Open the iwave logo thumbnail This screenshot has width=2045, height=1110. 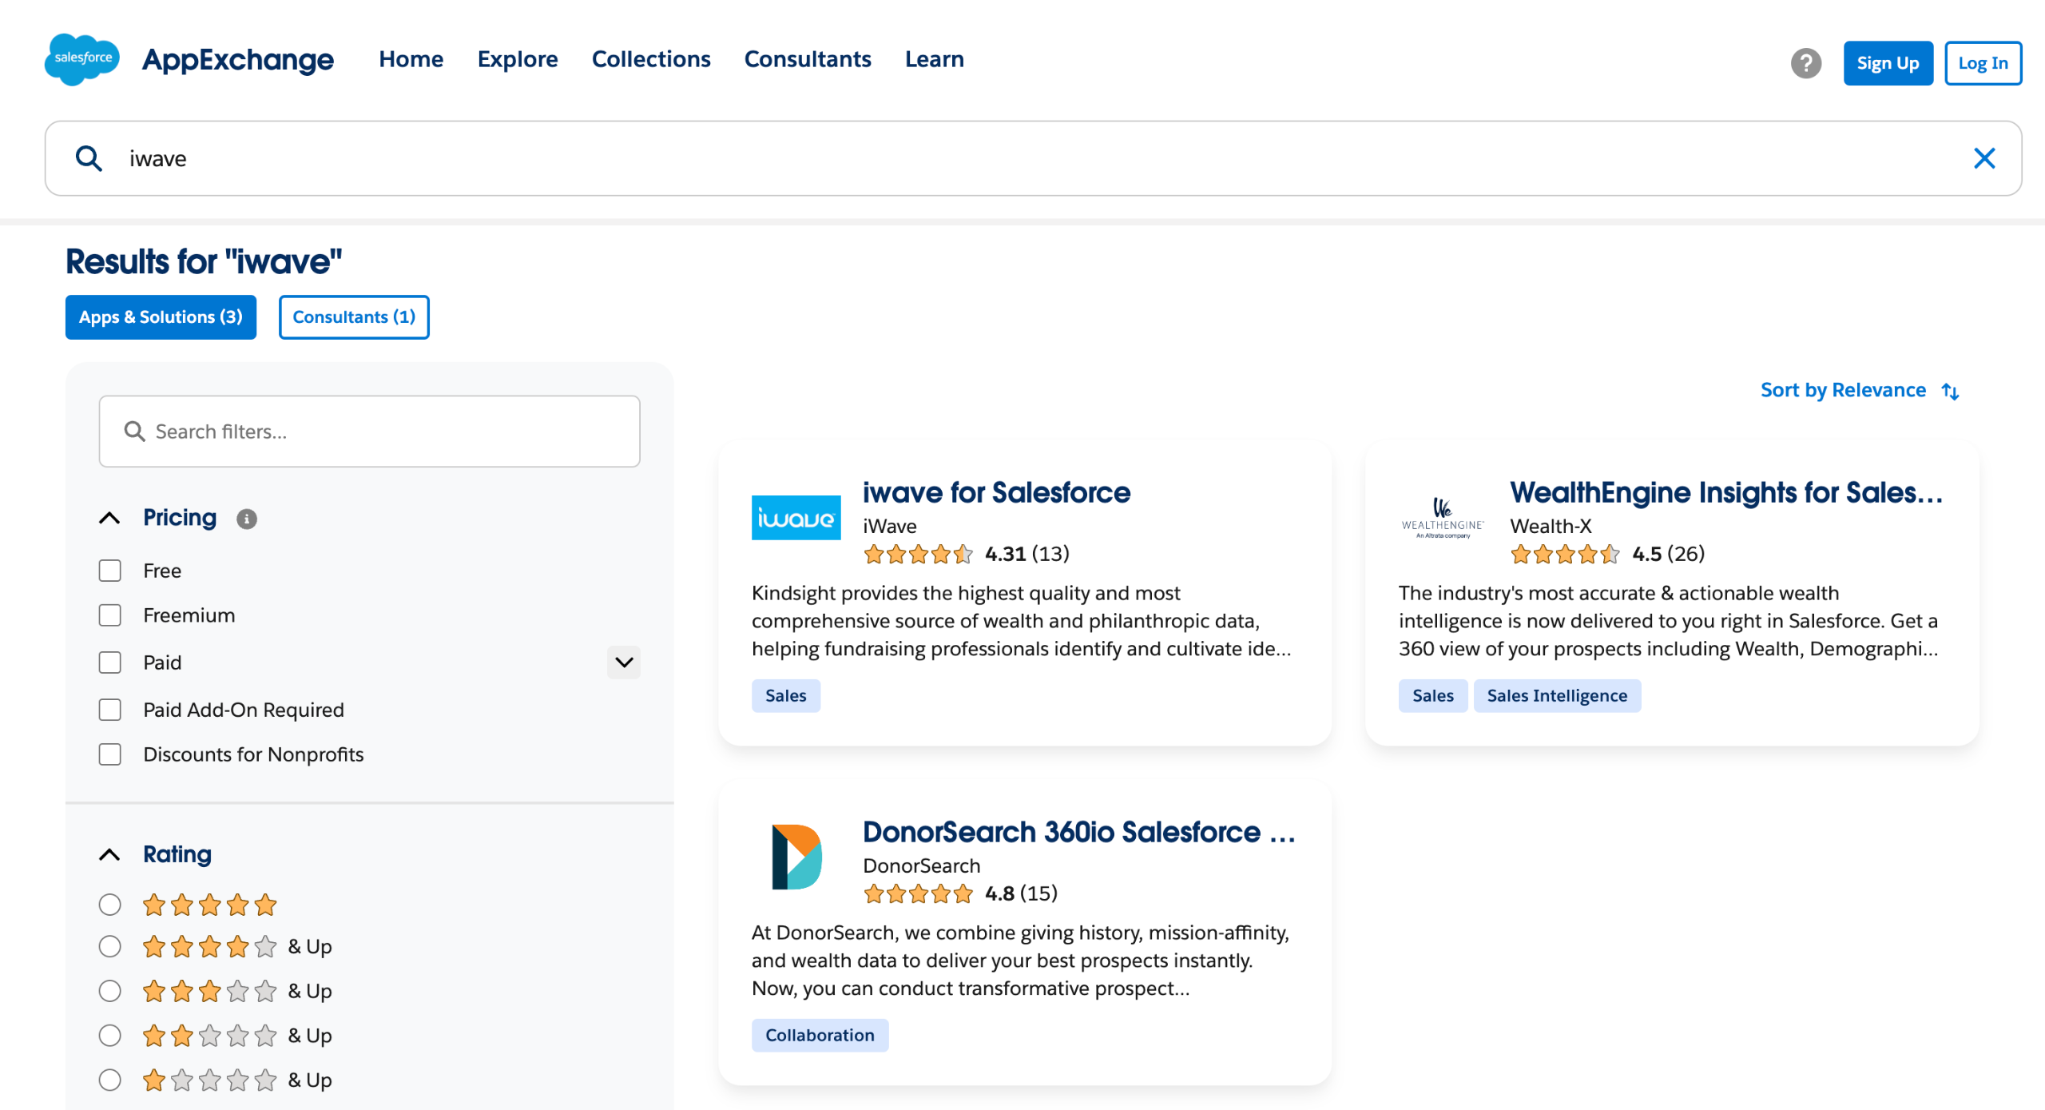click(x=796, y=518)
